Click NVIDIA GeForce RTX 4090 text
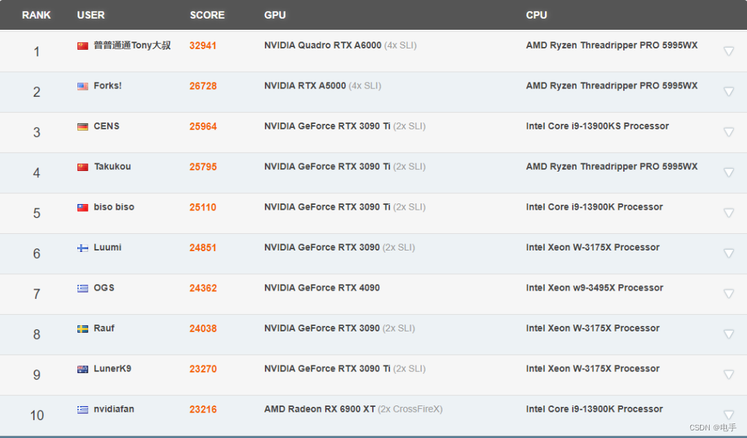Screen dimensions: 747x438 [322, 288]
